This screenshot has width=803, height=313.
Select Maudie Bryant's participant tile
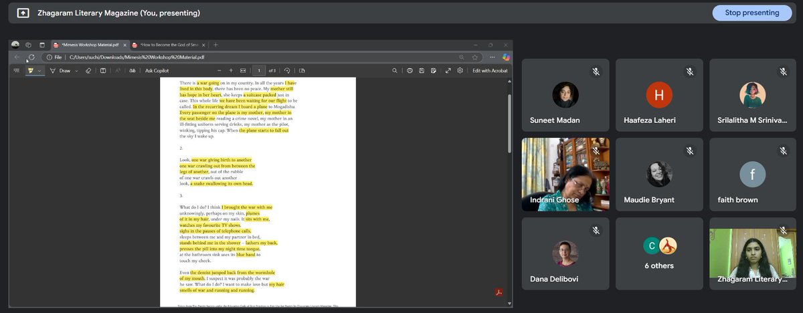(659, 175)
